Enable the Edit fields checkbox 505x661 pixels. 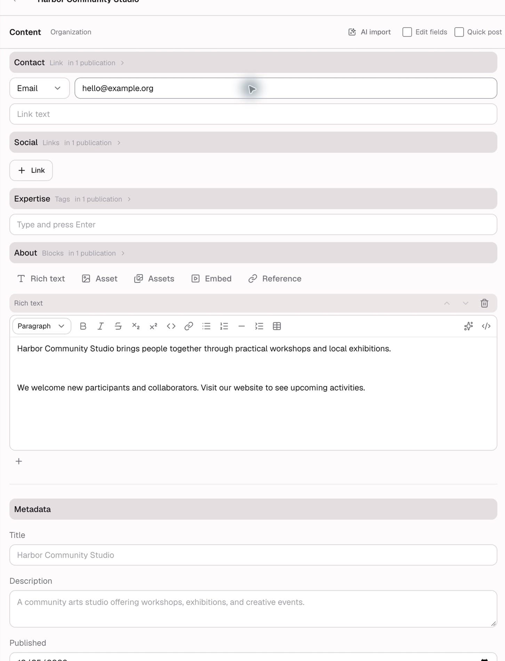pos(407,32)
